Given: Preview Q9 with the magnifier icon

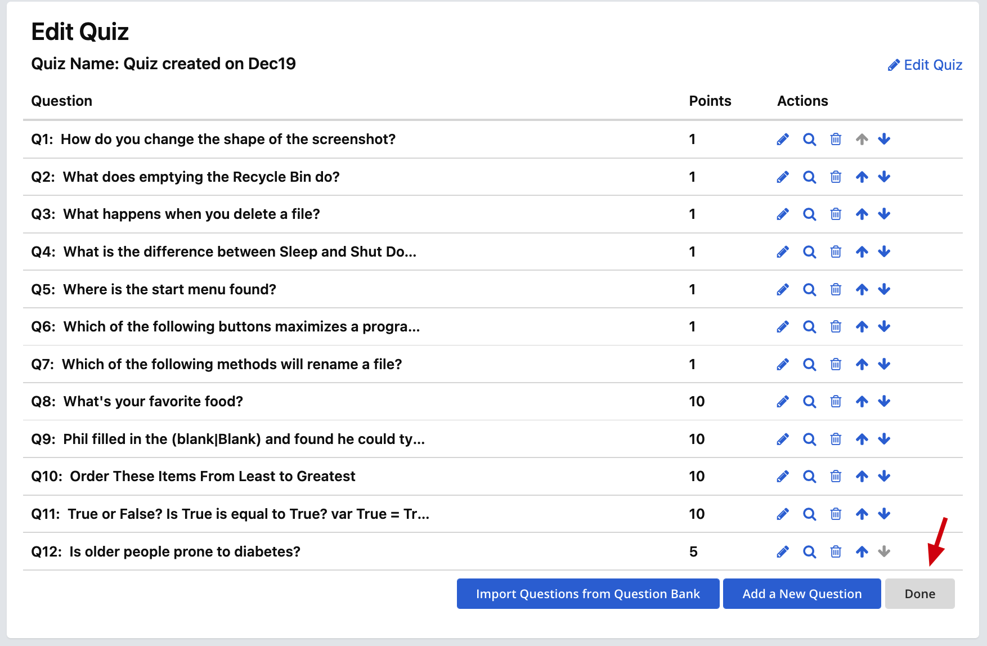Looking at the screenshot, I should click(x=809, y=439).
